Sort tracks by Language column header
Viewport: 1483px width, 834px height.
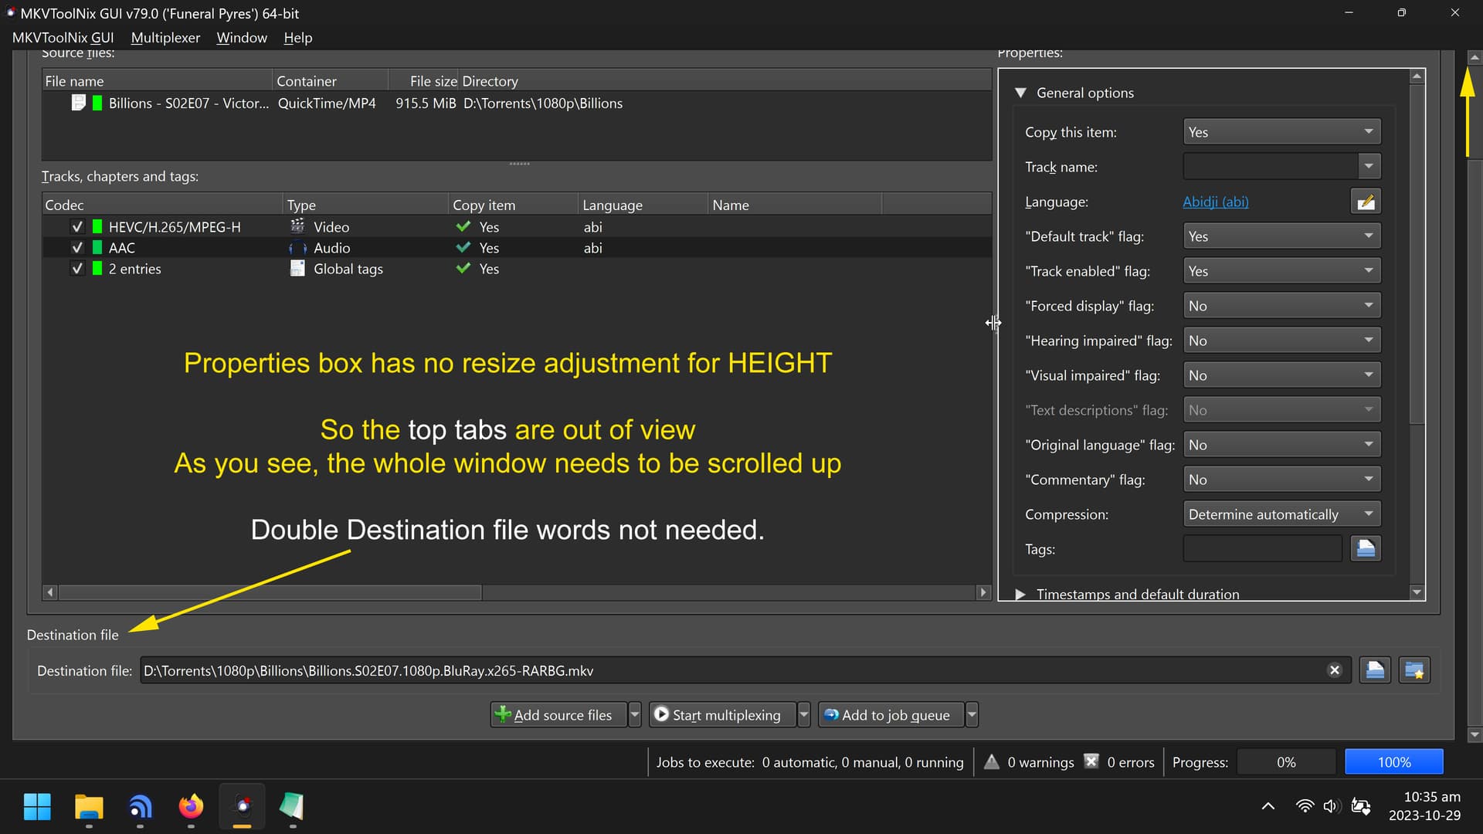(643, 205)
